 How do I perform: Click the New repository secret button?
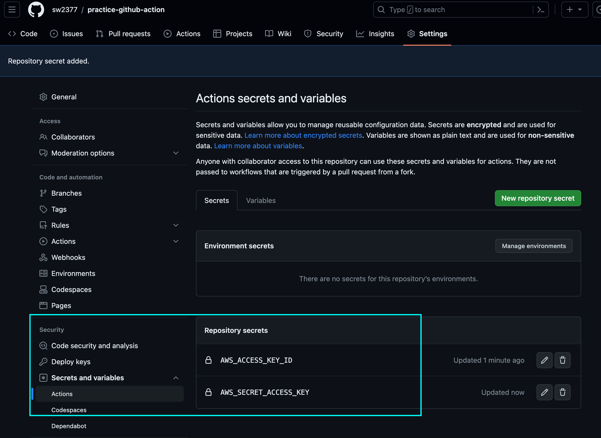538,198
